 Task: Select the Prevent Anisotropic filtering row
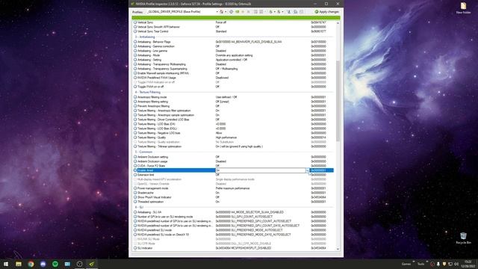click(233, 106)
